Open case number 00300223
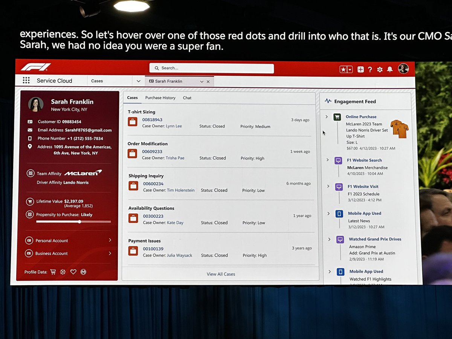This screenshot has width=452, height=339. 153,216
